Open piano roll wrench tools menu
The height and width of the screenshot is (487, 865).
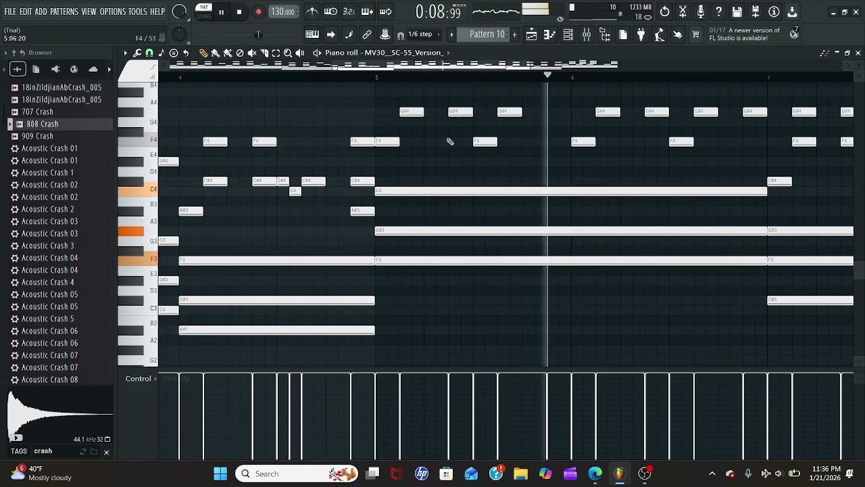(x=137, y=53)
